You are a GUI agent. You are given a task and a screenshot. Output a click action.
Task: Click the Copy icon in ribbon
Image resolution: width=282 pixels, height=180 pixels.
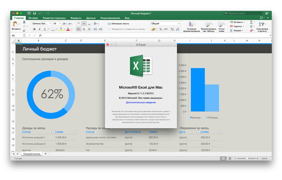[x=24, y=27]
